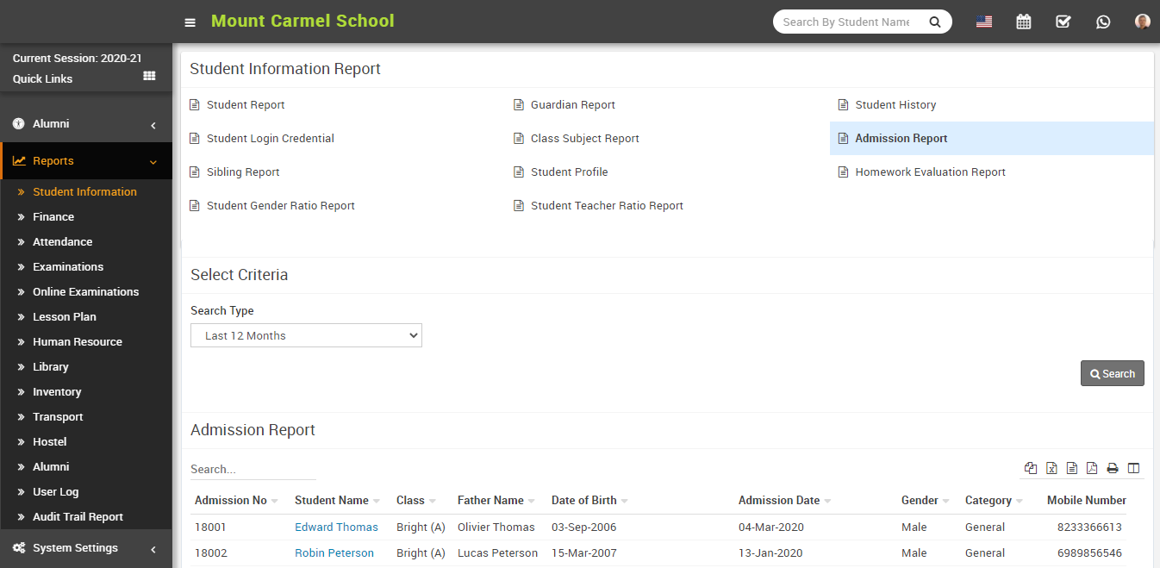Print the admission report table

tap(1113, 468)
